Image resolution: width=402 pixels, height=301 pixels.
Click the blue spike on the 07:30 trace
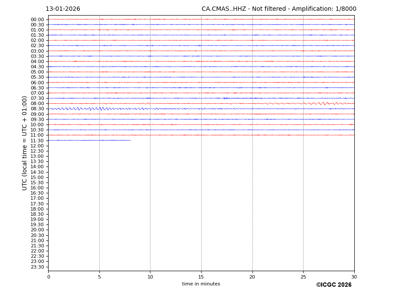tap(224, 98)
